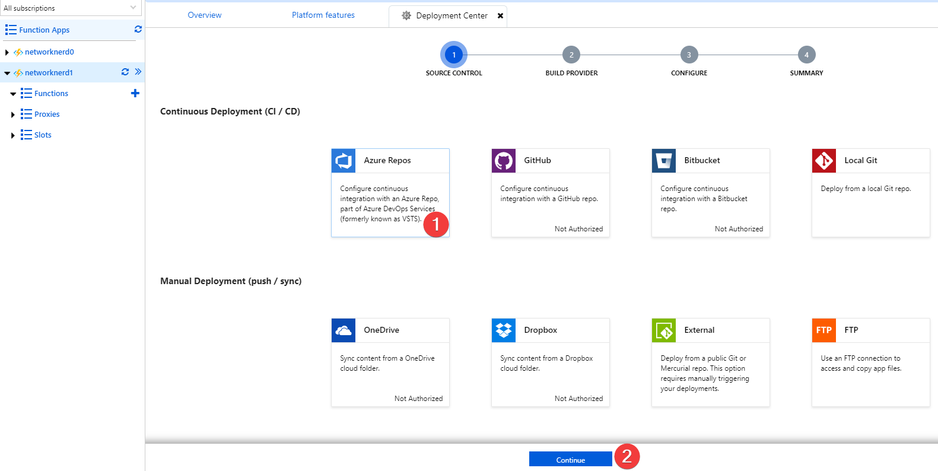The height and width of the screenshot is (471, 938).
Task: Refresh the networknerd1 app
Action: coord(125,72)
